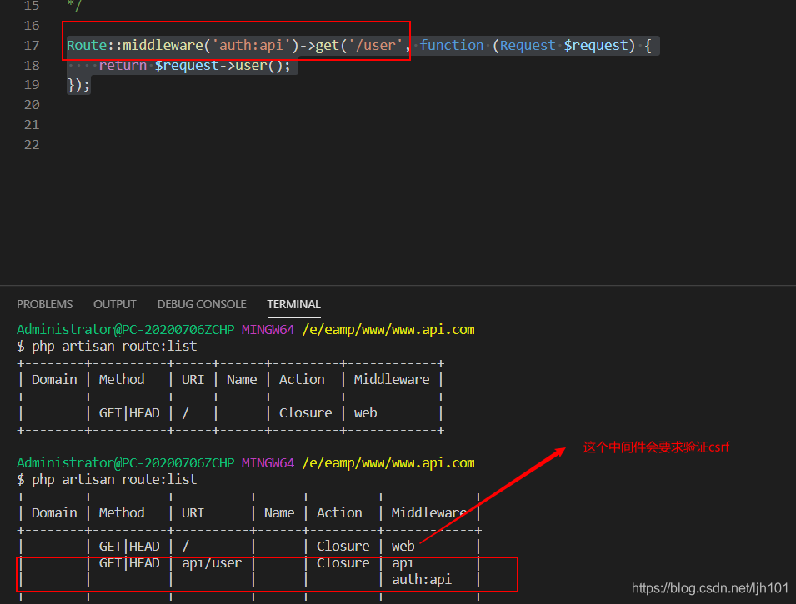Click the first 'php artisan route:list' command
This screenshot has width=796, height=604.
tap(114, 347)
